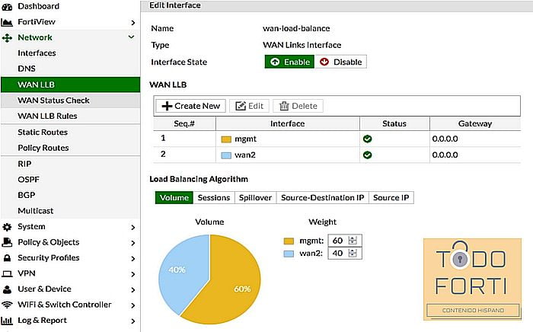Select the Spillover load balancing algorithm
Image resolution: width=533 pixels, height=332 pixels.
[x=255, y=197]
